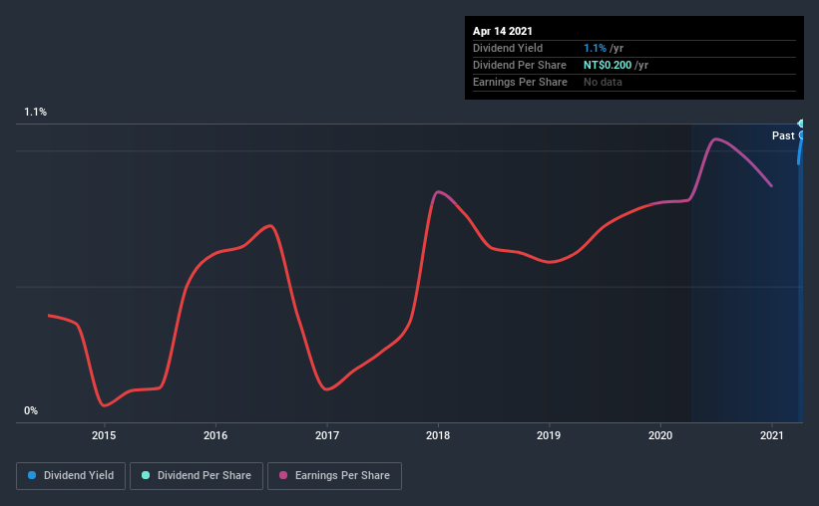Toggle the Earnings Per Share legend button
The width and height of the screenshot is (819, 506).
(x=334, y=476)
